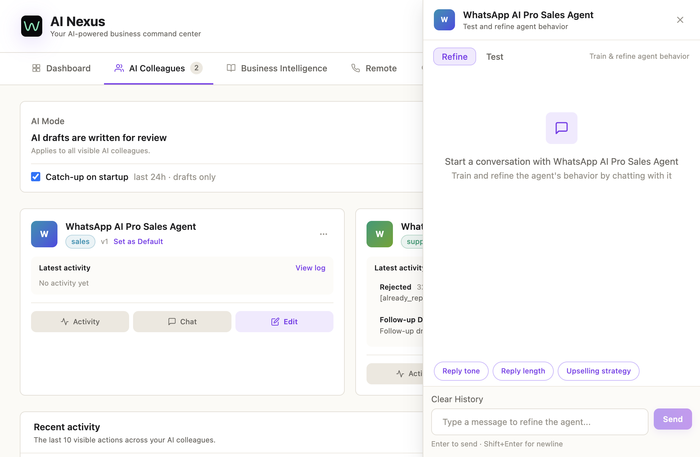
Task: Click the 'Rejected' entry in second agent card
Action: coord(396,287)
